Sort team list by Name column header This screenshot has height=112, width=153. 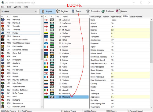15,17
